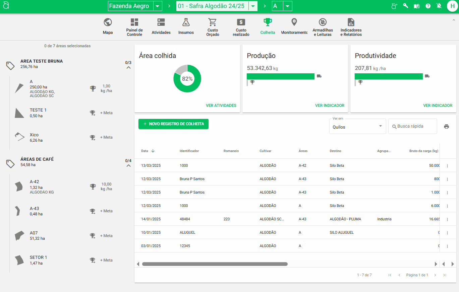Open the Fazenda Aegro farm dropdown

click(158, 6)
